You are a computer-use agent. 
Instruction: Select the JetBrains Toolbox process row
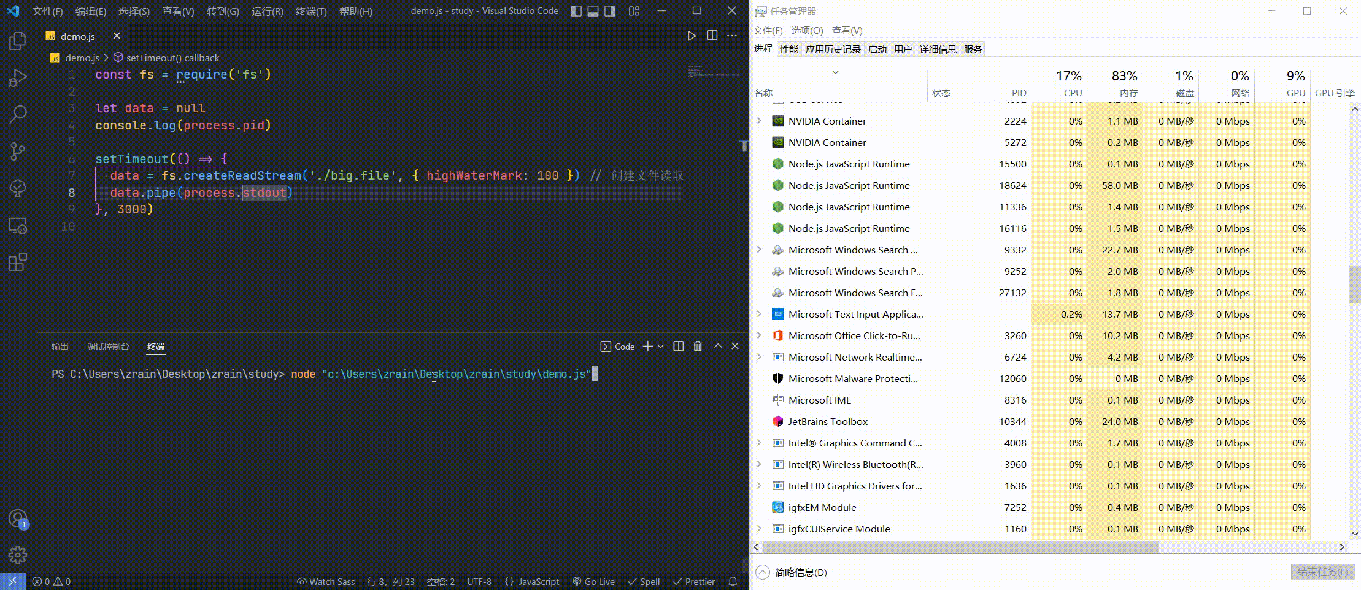click(x=1031, y=421)
